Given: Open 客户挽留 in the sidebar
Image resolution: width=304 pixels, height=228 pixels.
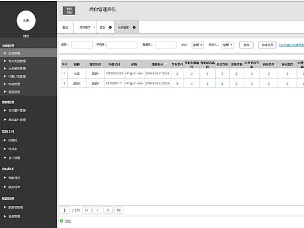Looking at the screenshot, I should click(x=14, y=158).
